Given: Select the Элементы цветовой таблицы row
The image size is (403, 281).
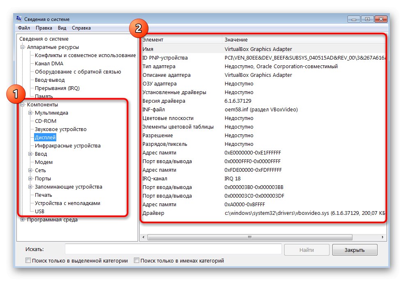Looking at the screenshot, I should click(x=263, y=127).
